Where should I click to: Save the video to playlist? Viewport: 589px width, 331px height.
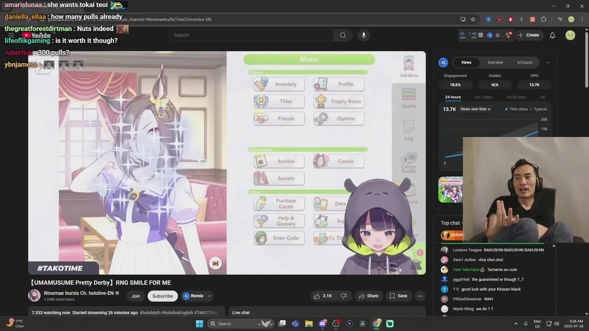click(x=398, y=296)
